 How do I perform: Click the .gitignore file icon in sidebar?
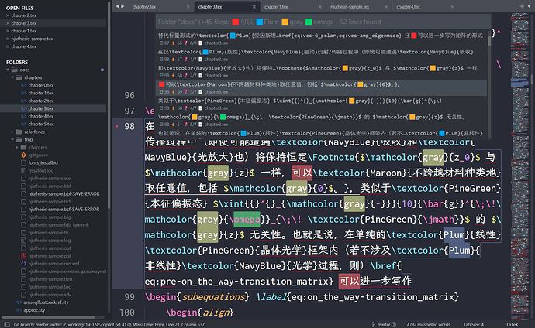[22, 155]
